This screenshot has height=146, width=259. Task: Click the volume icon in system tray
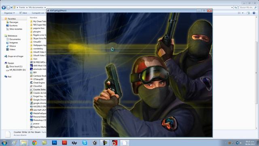[x=241, y=143]
